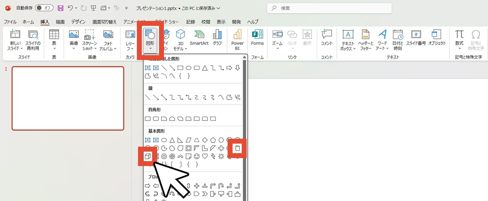Insert a グラフ chart
This screenshot has height=201, width=488.
pos(217,38)
